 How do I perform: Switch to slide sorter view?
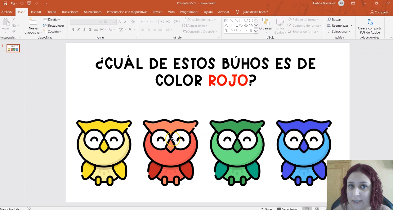click(317, 209)
